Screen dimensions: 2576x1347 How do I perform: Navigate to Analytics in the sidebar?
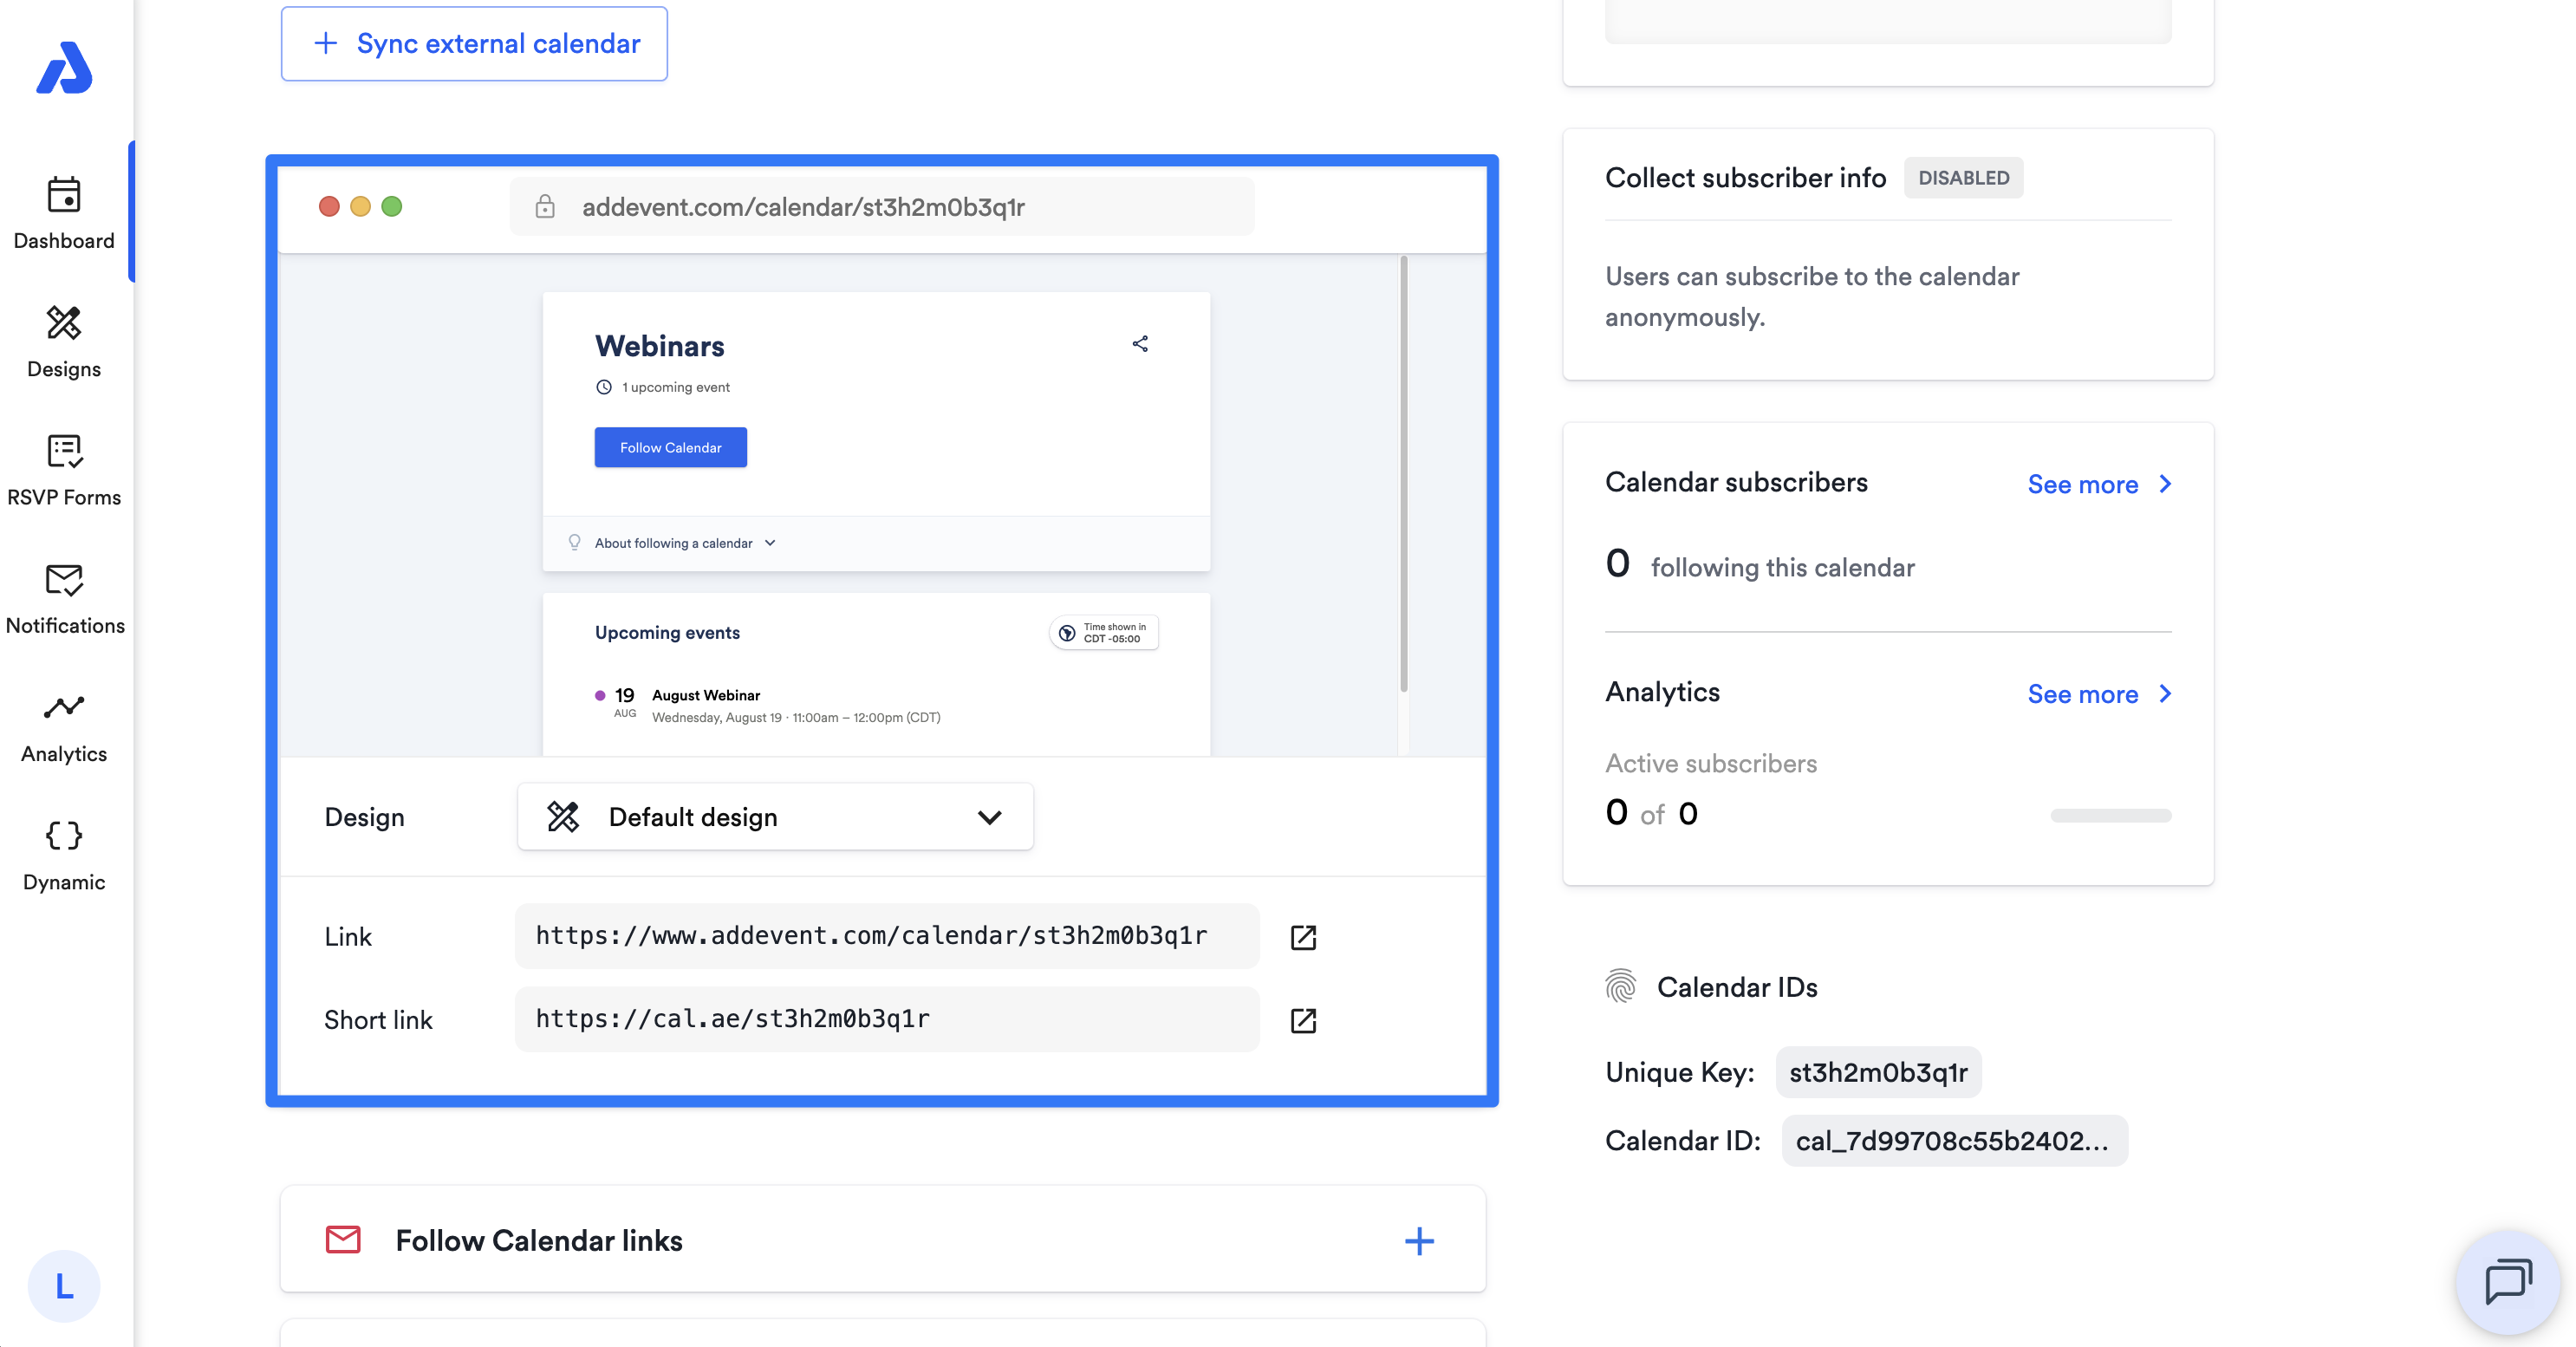(x=64, y=727)
